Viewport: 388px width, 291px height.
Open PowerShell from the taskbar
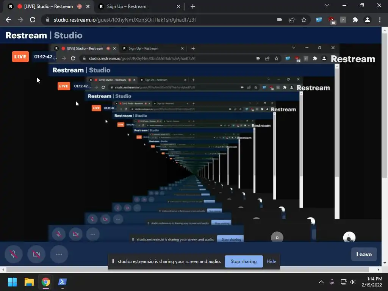(x=63, y=282)
